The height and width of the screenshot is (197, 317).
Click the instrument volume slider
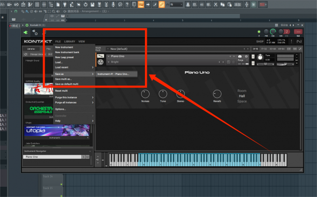[x=285, y=64]
